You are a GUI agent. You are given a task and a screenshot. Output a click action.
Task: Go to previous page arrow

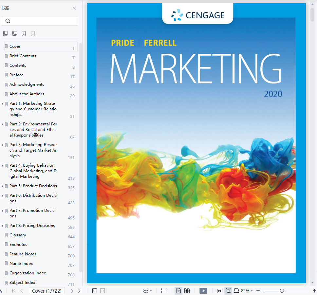coord(22,291)
